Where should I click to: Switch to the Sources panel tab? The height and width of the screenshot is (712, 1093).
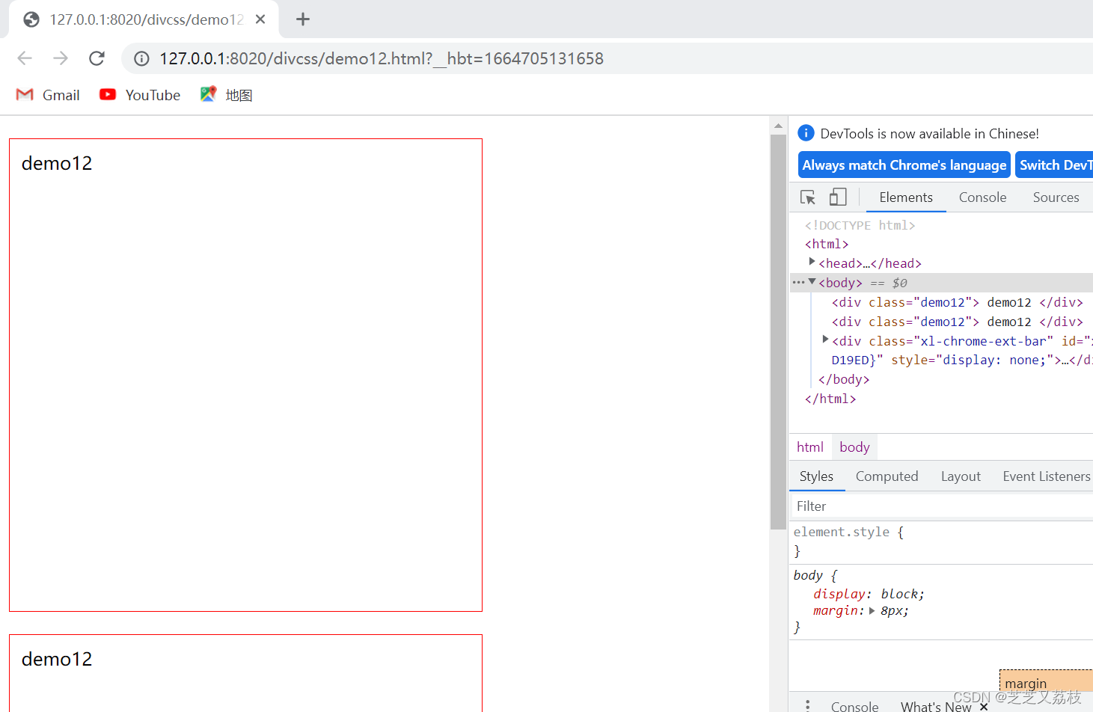[x=1056, y=197]
